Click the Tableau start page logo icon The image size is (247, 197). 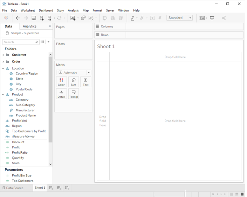tap(6, 18)
